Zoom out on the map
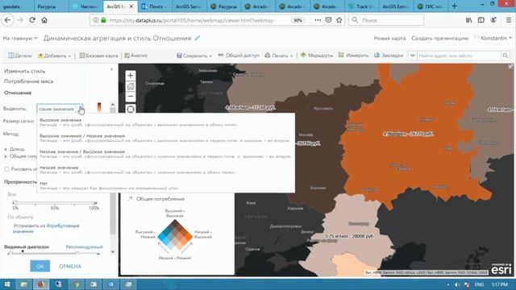Screen dimensions: 516x290 point(131,97)
